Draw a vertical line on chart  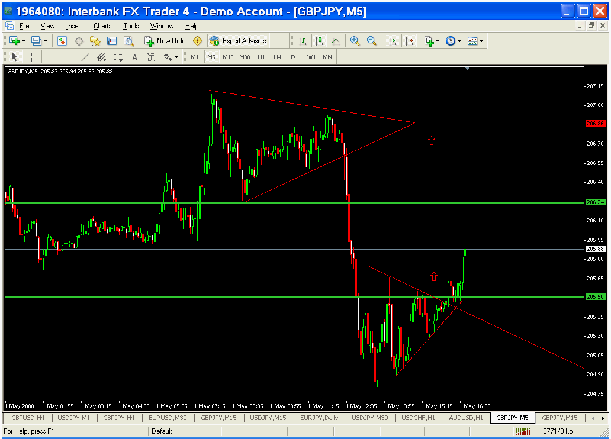pos(52,57)
